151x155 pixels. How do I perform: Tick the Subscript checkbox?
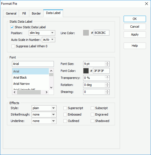[x=92, y=108]
